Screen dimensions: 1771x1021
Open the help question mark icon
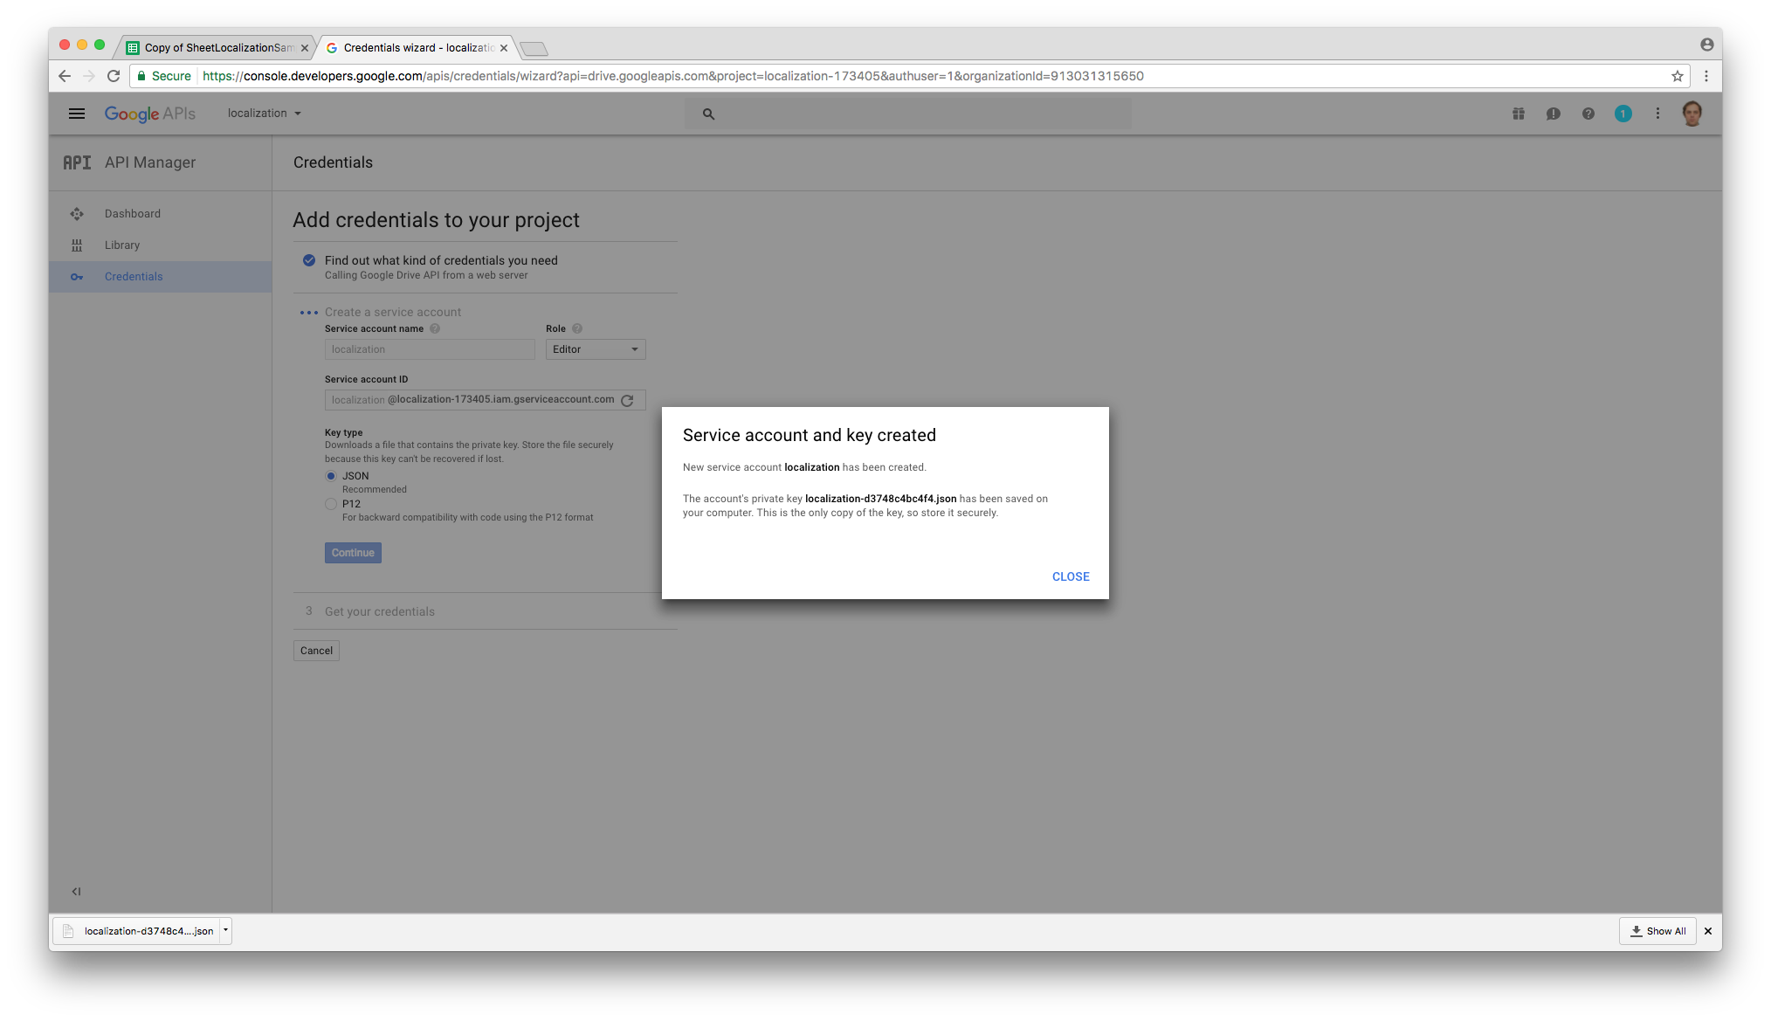pyautogui.click(x=1588, y=114)
